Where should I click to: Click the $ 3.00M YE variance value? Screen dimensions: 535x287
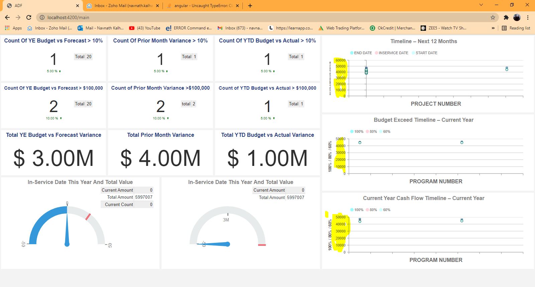[53, 158]
